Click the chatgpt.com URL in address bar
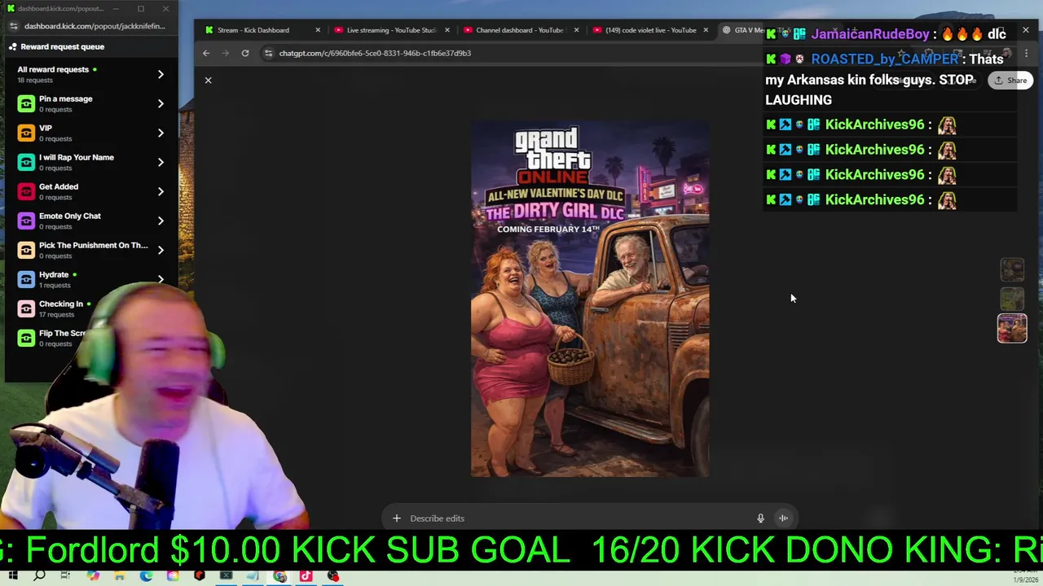 pyautogui.click(x=375, y=53)
